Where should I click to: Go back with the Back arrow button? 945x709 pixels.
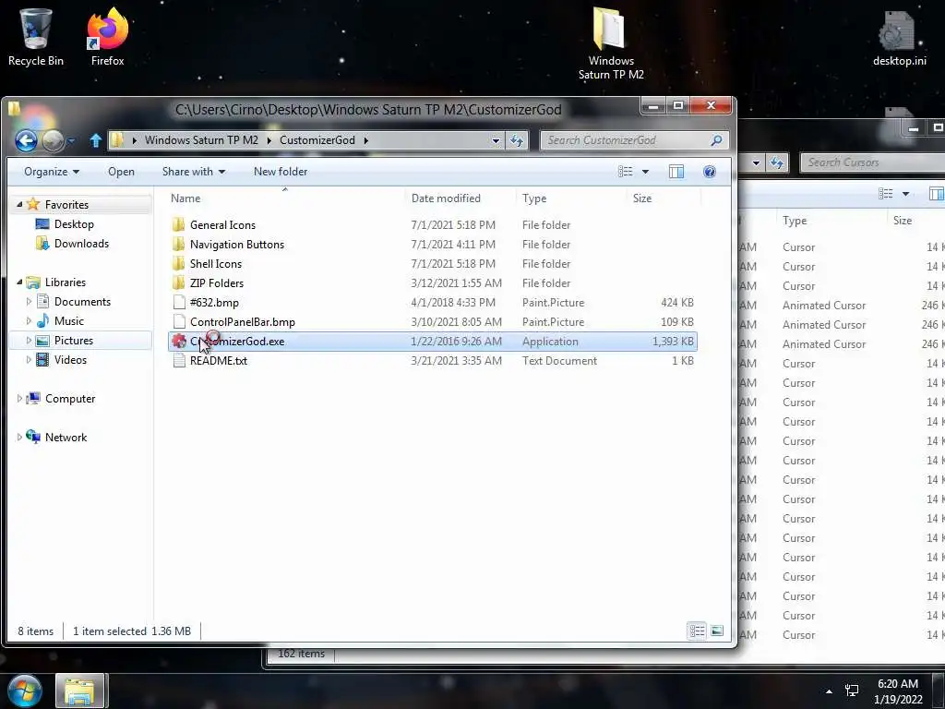click(x=26, y=141)
